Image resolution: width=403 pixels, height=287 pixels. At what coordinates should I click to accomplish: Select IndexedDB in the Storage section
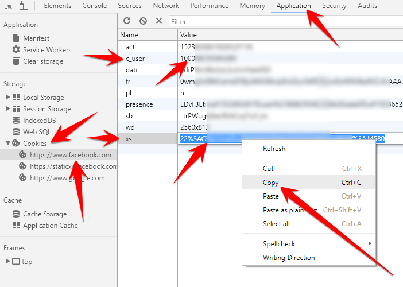pyautogui.click(x=40, y=121)
